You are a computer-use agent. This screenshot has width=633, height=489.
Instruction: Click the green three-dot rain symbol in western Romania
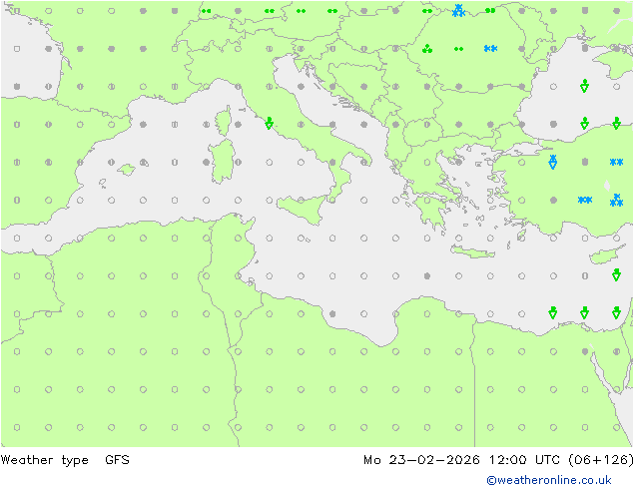427,49
